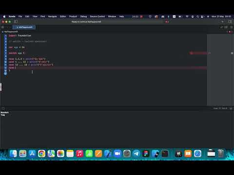Launch Zoom from the dock

click(117, 153)
